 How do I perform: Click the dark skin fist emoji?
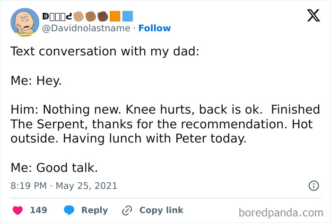[103, 17]
